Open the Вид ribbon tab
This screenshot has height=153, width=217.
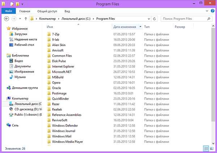67,11
